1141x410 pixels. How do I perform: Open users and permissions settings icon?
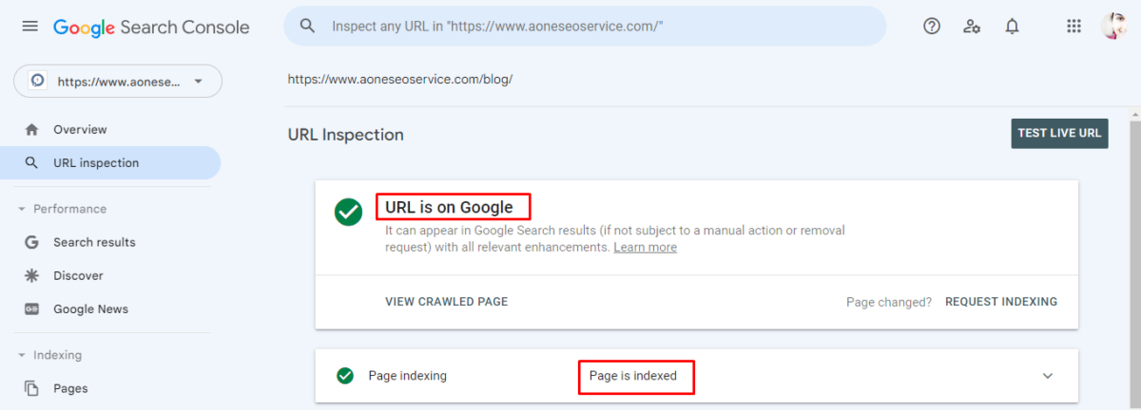click(x=972, y=27)
